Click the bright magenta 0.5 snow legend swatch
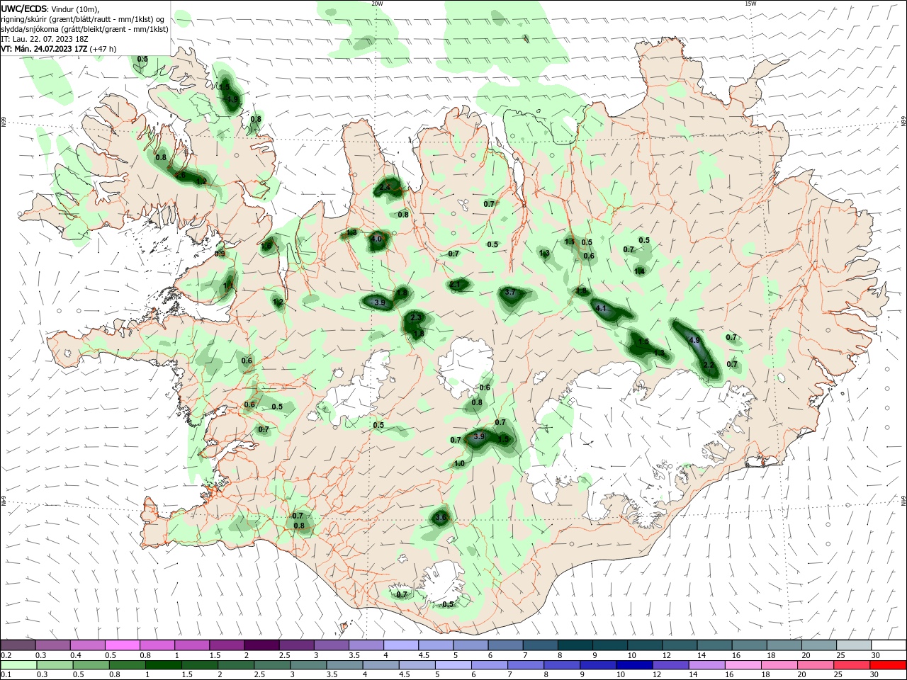Viewport: 907px width, 680px height. (x=122, y=645)
